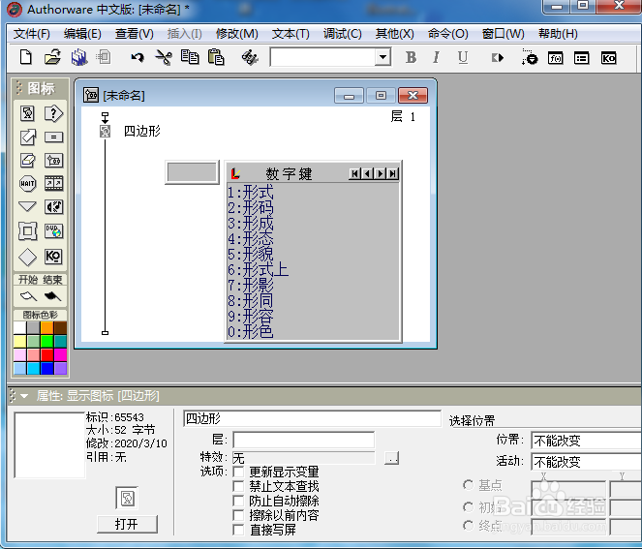The height and width of the screenshot is (549, 642).
Task: Select the Map icon in the palette
Action: coord(53,160)
